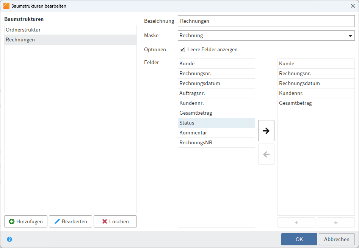359x248 pixels.
Task: Click the right arrow to add field
Action: [266, 131]
